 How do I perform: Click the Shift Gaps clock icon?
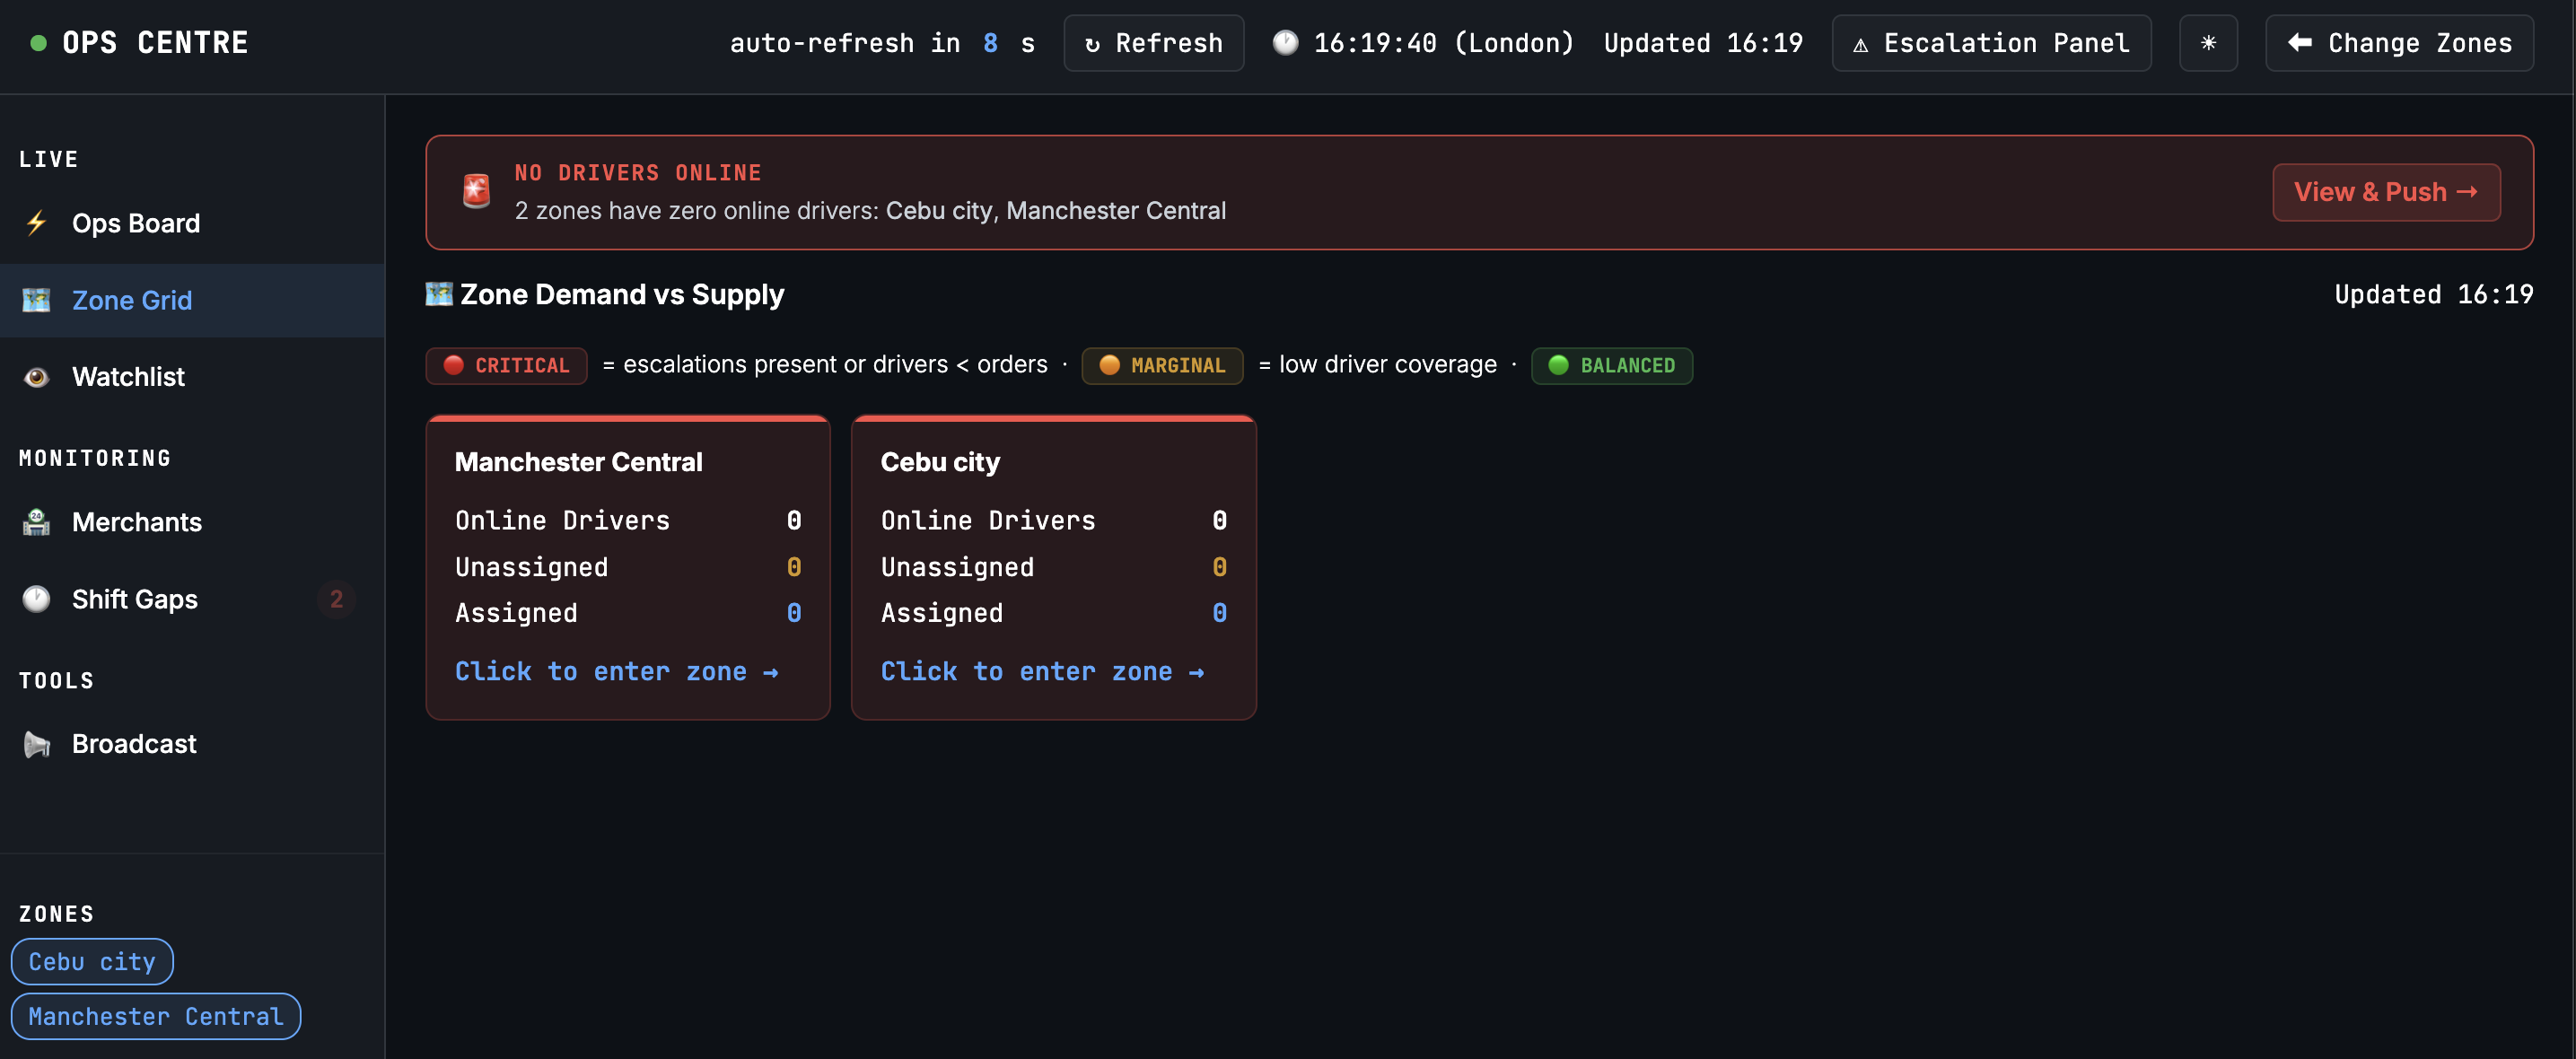pos(37,599)
